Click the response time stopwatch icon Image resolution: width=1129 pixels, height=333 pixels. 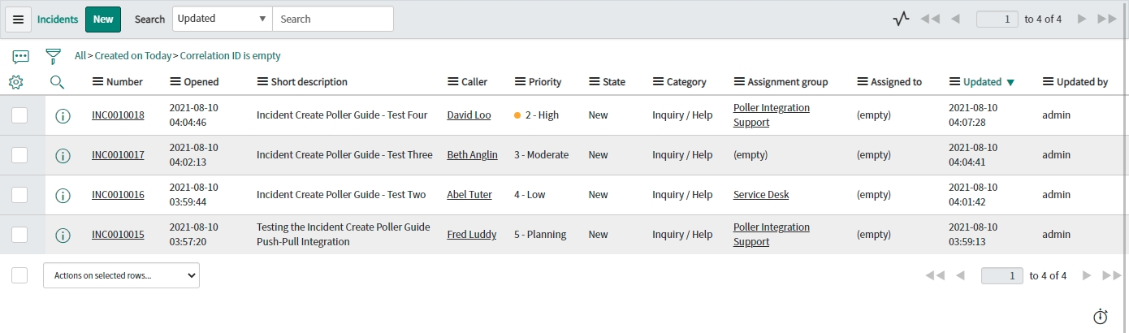[1101, 317]
